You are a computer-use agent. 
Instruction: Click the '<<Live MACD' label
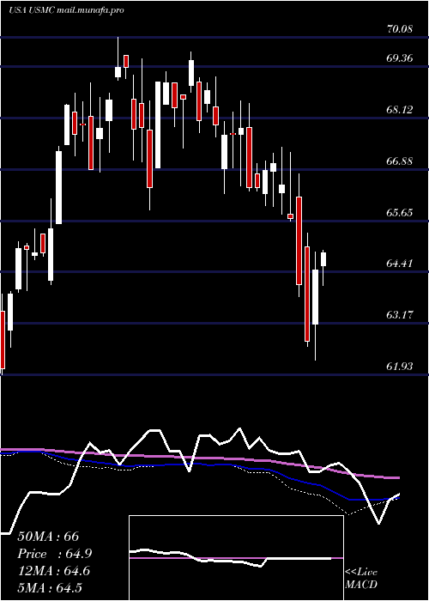click(361, 579)
